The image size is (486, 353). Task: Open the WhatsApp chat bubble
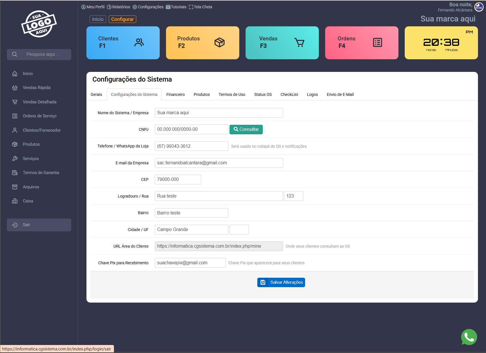click(469, 337)
